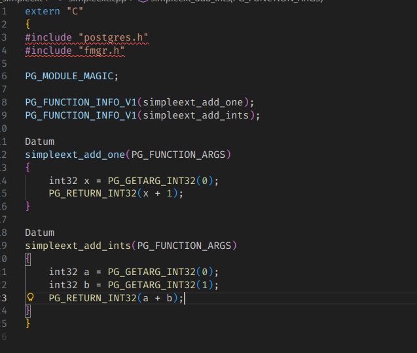The image size is (417, 353).
Task: Click simpleext_add_ints inside PG_FUNCTION_INFO_V1 call
Action: pos(196,115)
